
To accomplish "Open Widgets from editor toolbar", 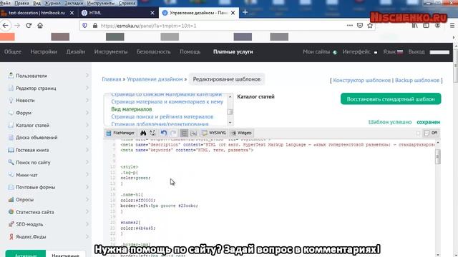I will tap(241, 133).
